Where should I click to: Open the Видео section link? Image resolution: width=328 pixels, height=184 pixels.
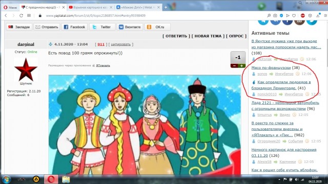pyautogui.click(x=285, y=114)
